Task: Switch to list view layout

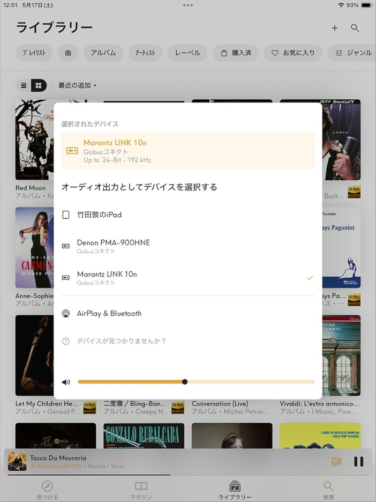Action: coord(24,85)
